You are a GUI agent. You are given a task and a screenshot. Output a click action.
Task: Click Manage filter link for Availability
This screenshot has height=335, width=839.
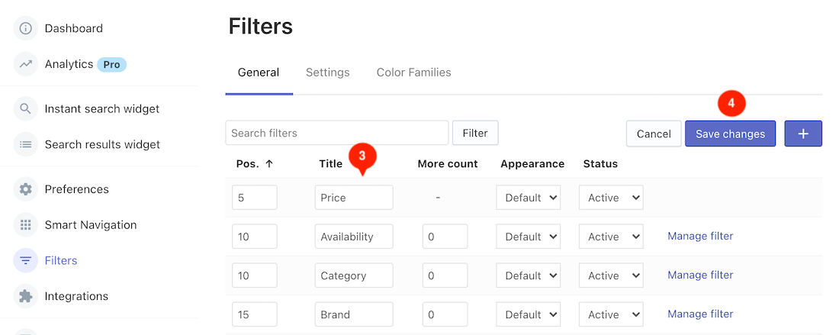700,237
